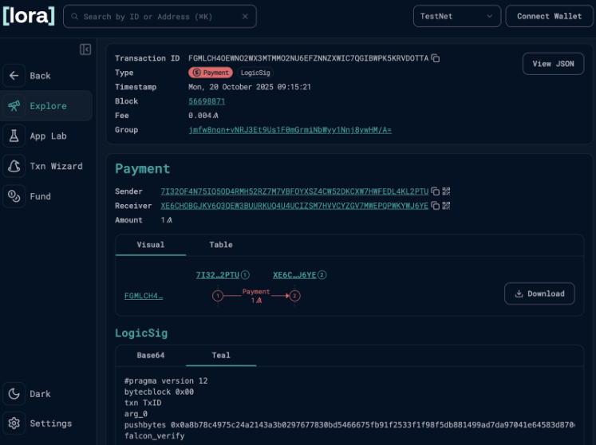The image size is (596, 445).
Task: Switch to the Table tab
Action: (x=221, y=244)
